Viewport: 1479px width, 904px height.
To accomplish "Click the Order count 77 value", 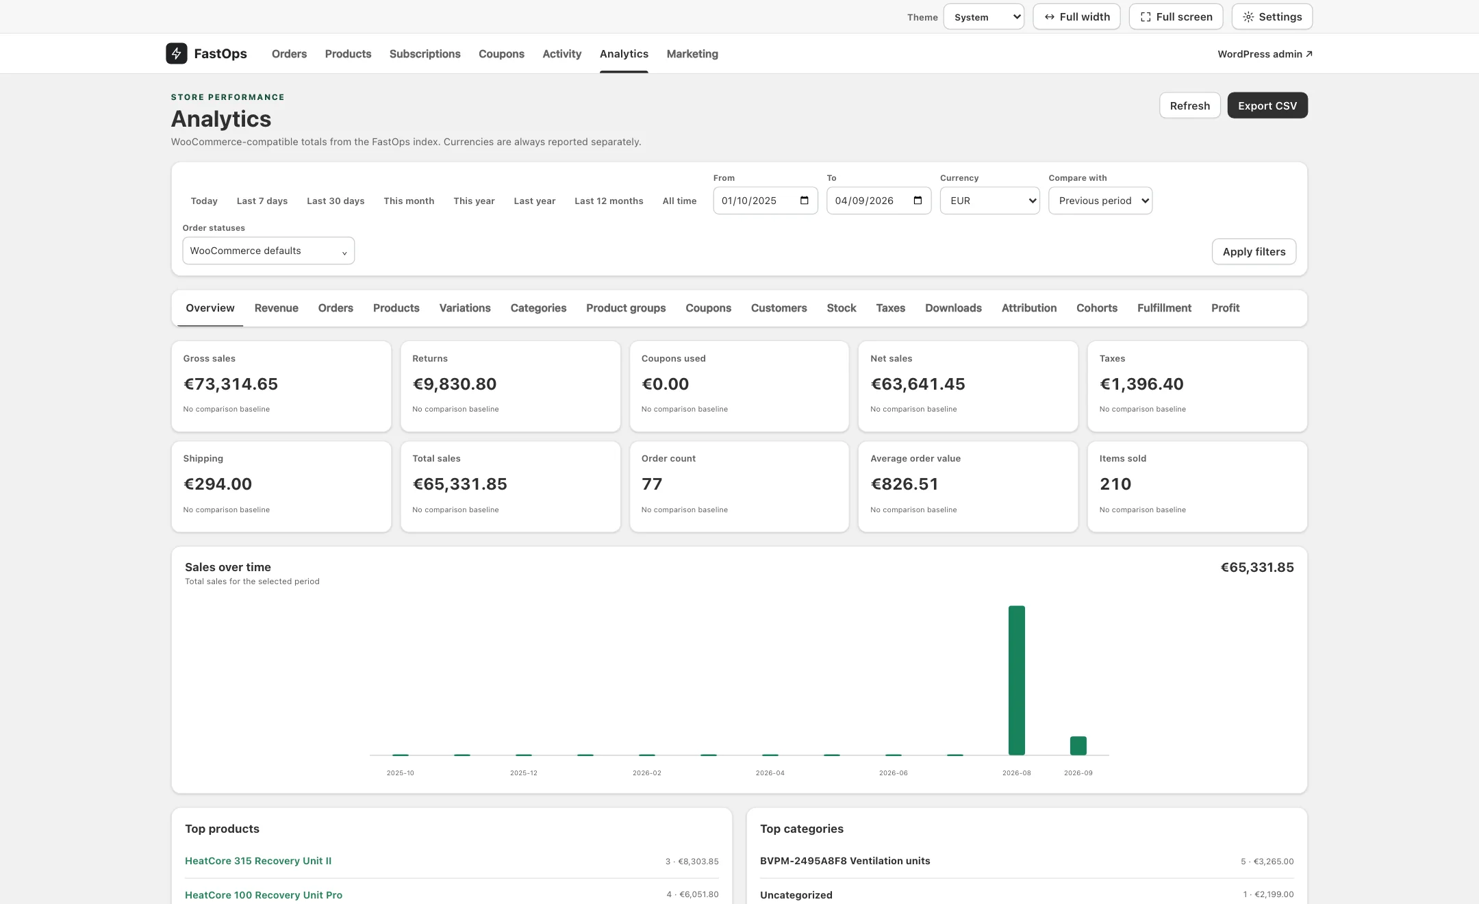I will tap(652, 484).
